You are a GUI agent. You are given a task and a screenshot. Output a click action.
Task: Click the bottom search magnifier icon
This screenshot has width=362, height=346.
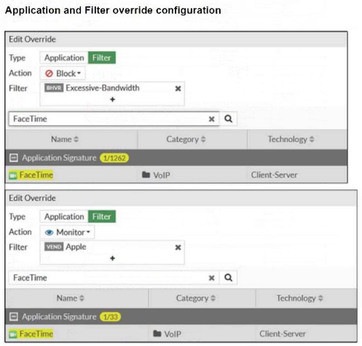click(228, 278)
